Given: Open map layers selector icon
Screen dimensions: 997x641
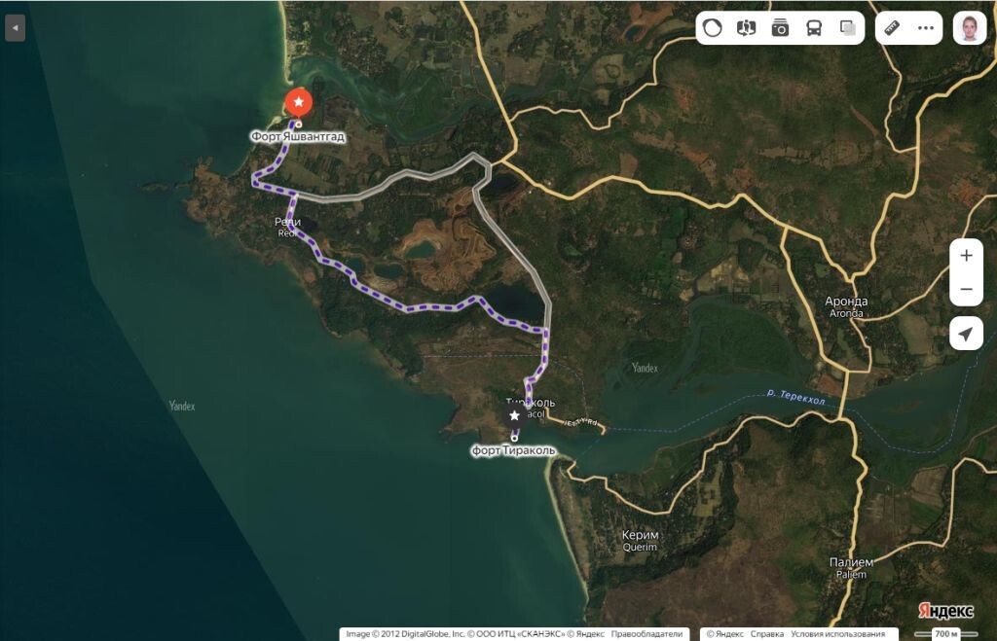Looking at the screenshot, I should tap(848, 28).
